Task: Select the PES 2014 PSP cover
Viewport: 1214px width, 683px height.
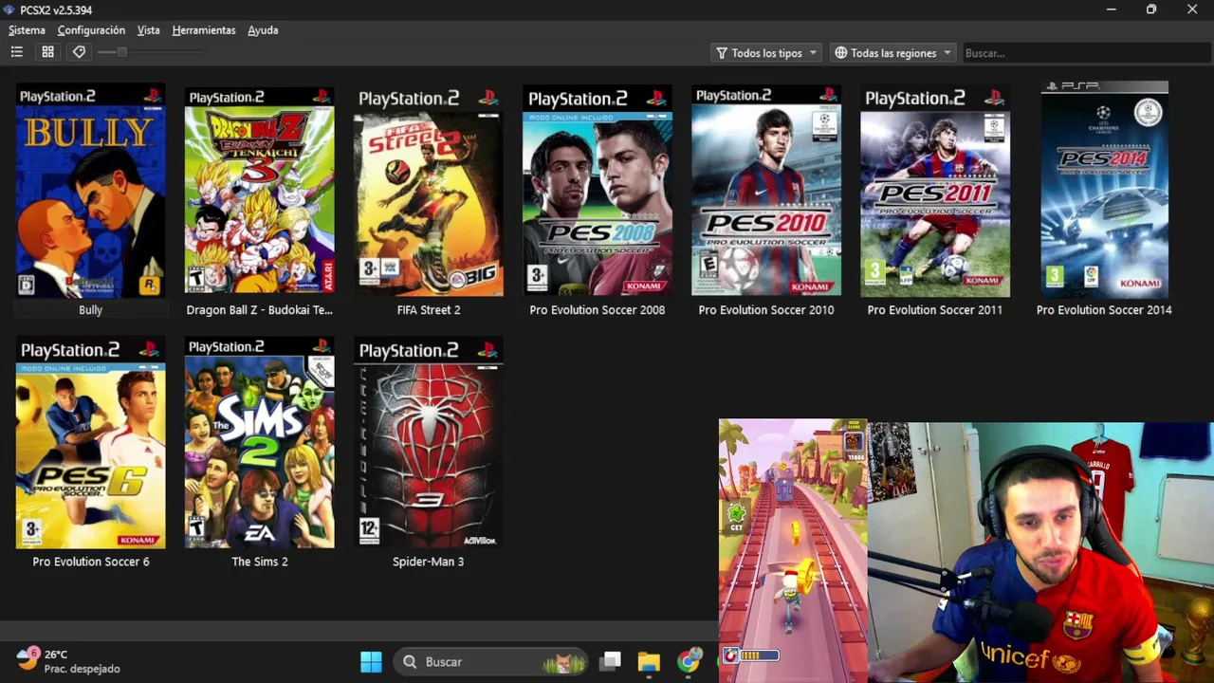Action: (x=1104, y=191)
